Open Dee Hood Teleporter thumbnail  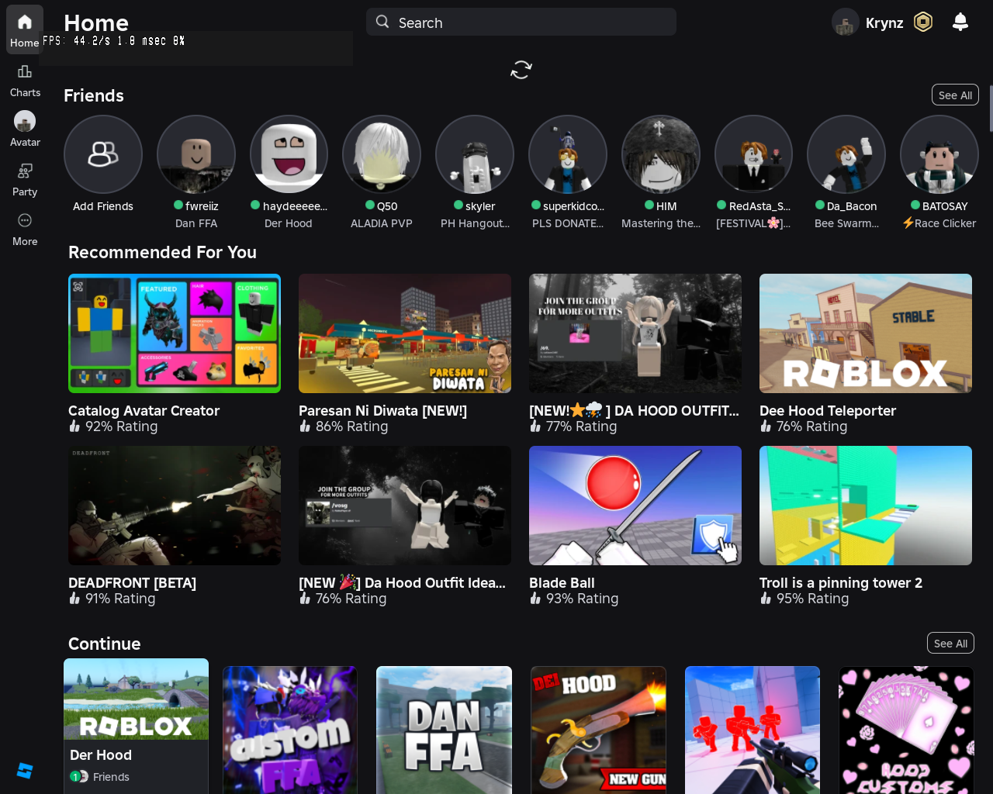866,333
